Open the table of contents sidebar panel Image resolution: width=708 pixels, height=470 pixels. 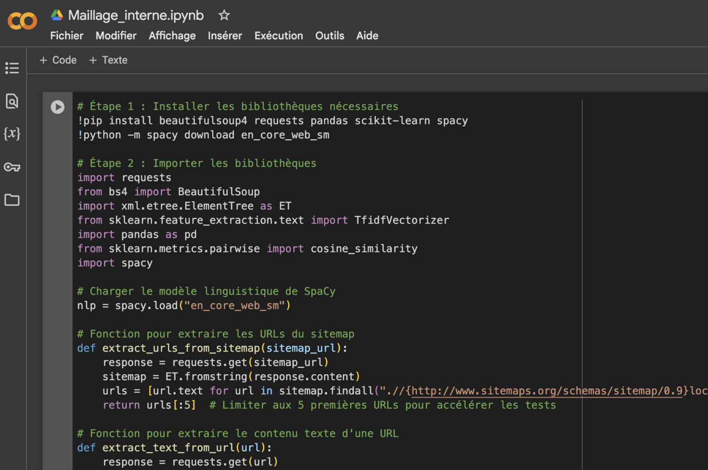tap(12, 68)
